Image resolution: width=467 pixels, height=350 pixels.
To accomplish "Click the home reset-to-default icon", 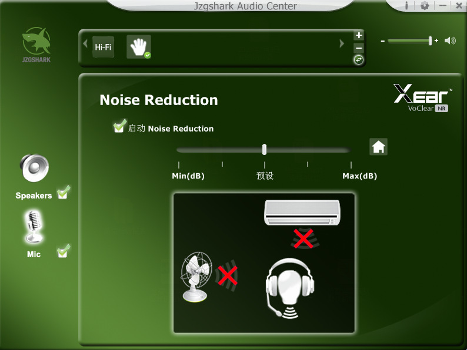I will pos(378,147).
